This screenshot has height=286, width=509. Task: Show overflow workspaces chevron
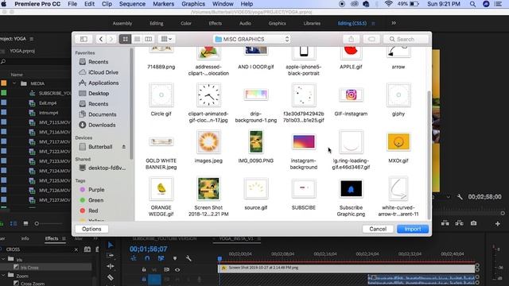click(394, 23)
